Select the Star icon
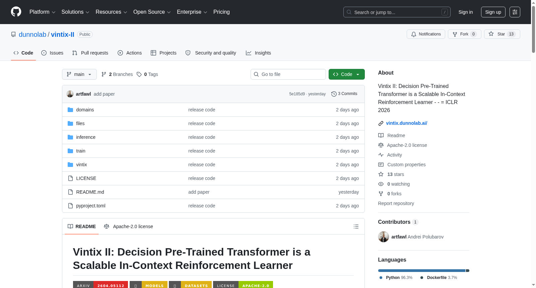536x288 pixels. point(491,34)
